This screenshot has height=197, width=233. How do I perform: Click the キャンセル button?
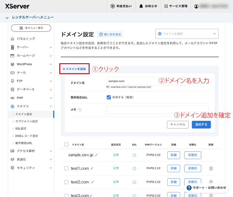click(178, 124)
